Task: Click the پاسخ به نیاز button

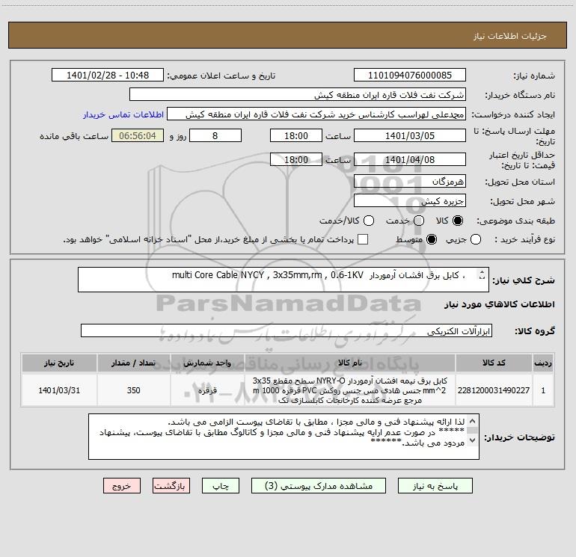Action: click(435, 486)
